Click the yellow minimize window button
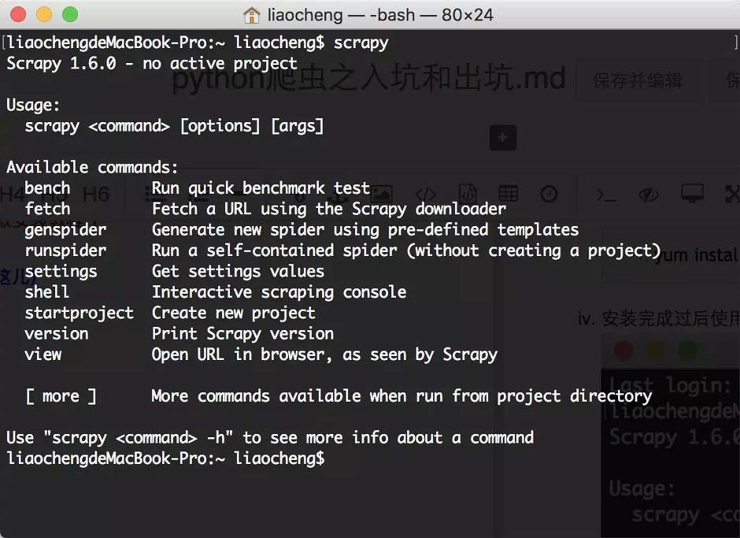740x538 pixels. click(x=44, y=14)
